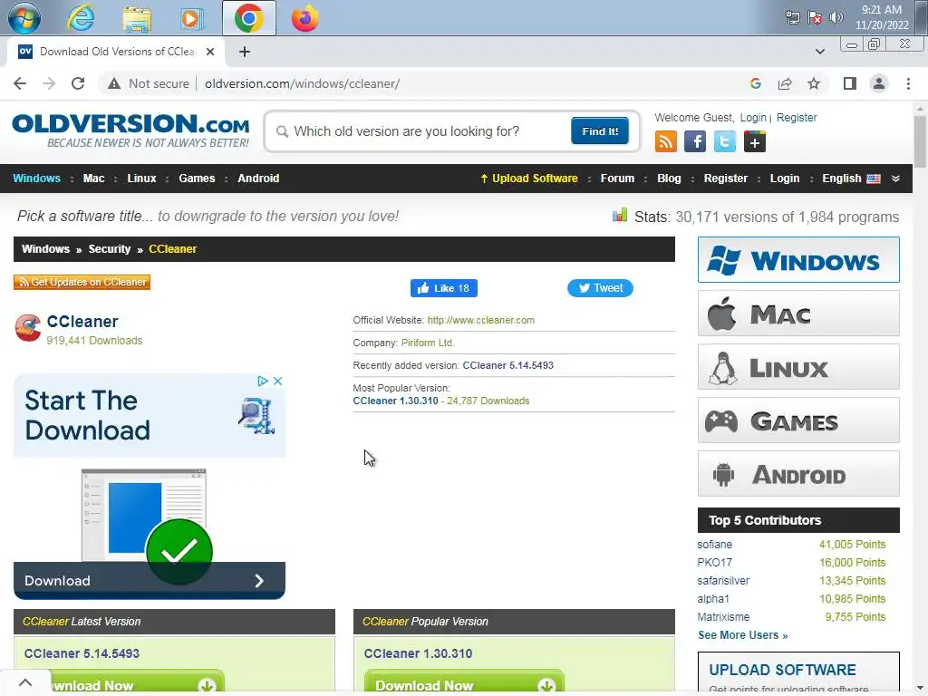The height and width of the screenshot is (696, 928).
Task: Click the ad's Download arrow button
Action: pos(150,581)
